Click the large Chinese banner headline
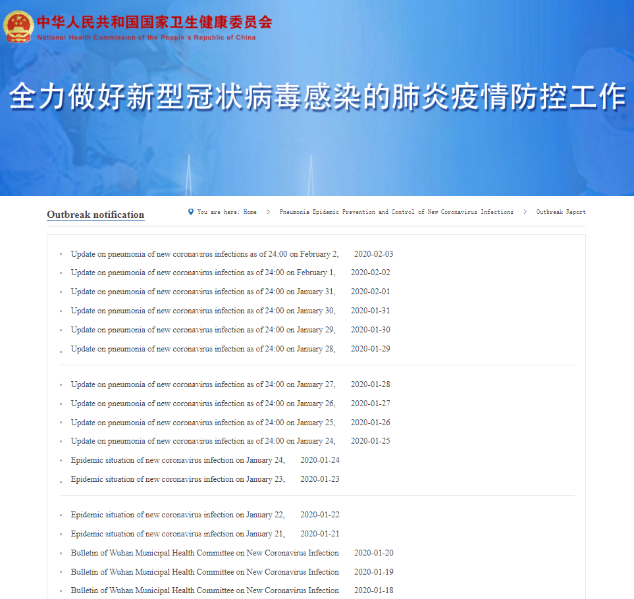This screenshot has width=634, height=599. pos(317,96)
